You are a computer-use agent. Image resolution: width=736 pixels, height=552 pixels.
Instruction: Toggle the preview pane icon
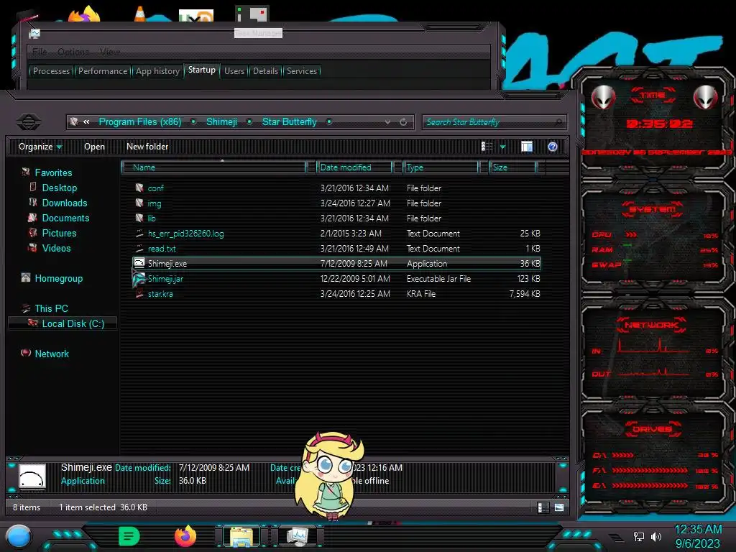[527, 147]
